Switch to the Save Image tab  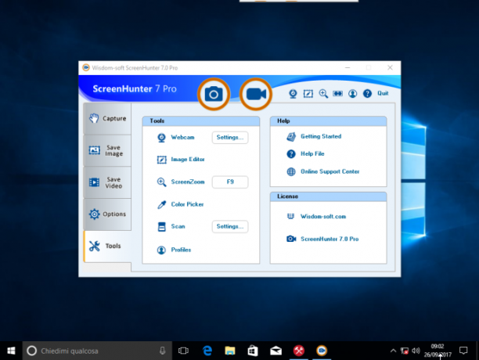click(x=107, y=150)
